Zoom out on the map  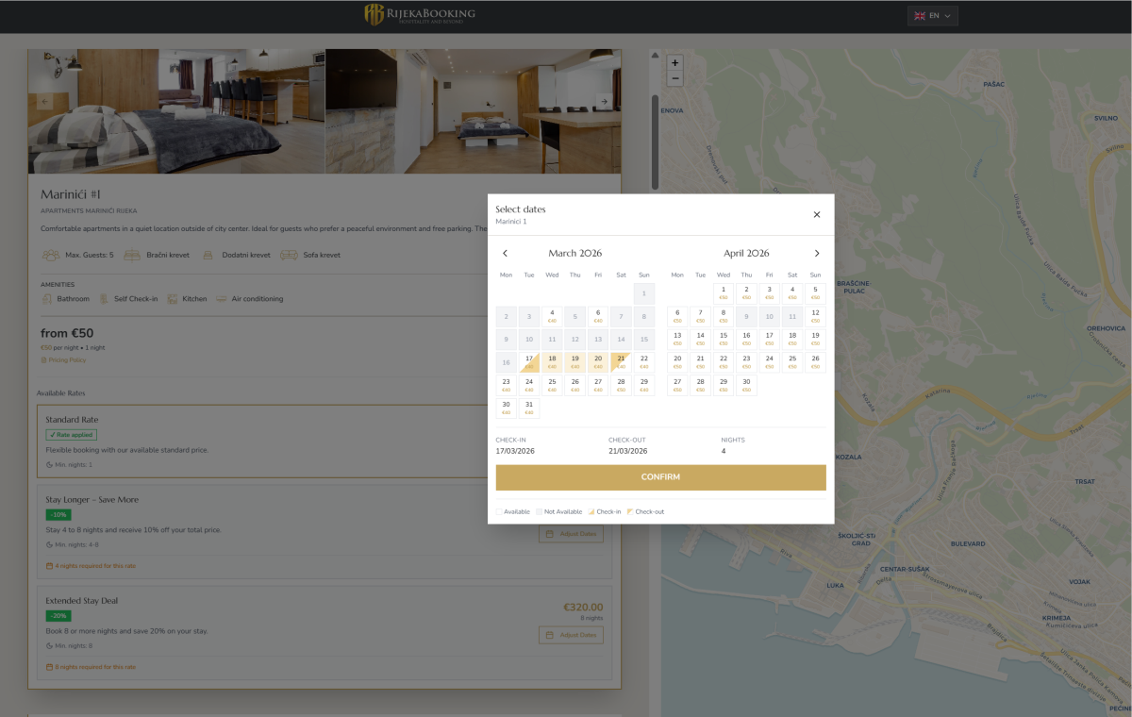674,79
